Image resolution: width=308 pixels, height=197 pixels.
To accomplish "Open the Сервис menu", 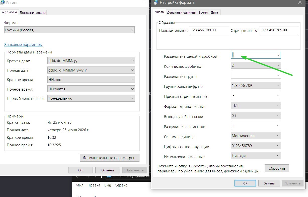I will pyautogui.click(x=121, y=185).
